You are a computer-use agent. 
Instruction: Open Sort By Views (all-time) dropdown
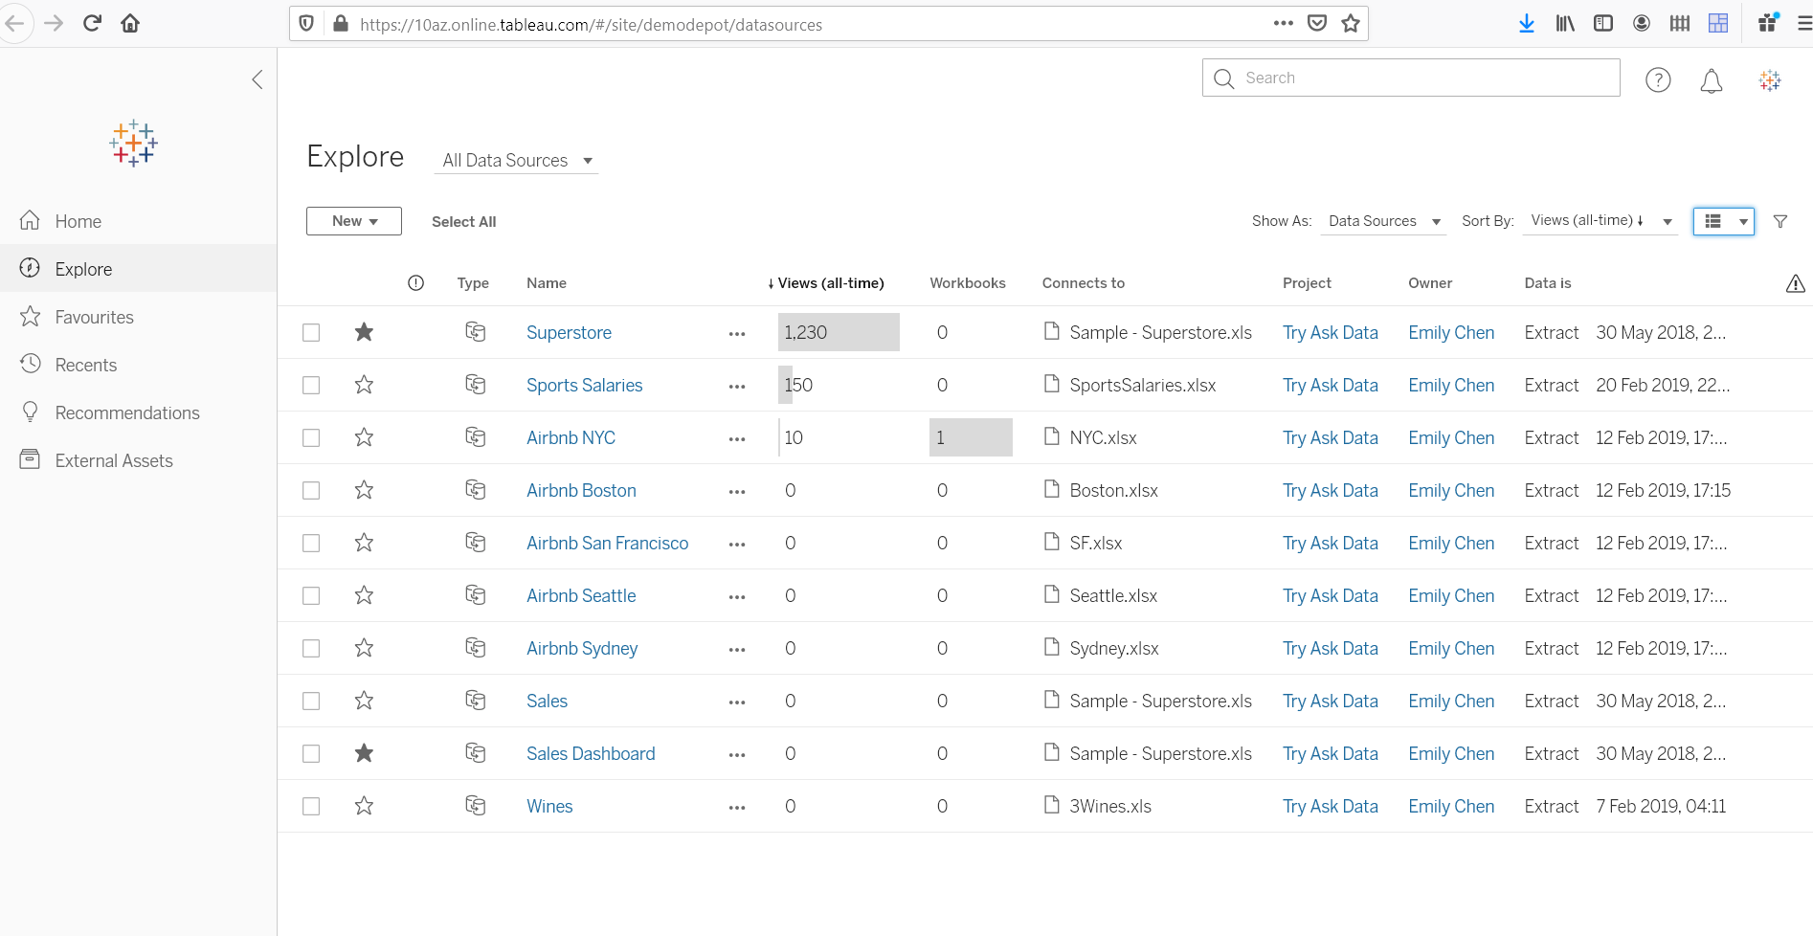pos(1600,221)
